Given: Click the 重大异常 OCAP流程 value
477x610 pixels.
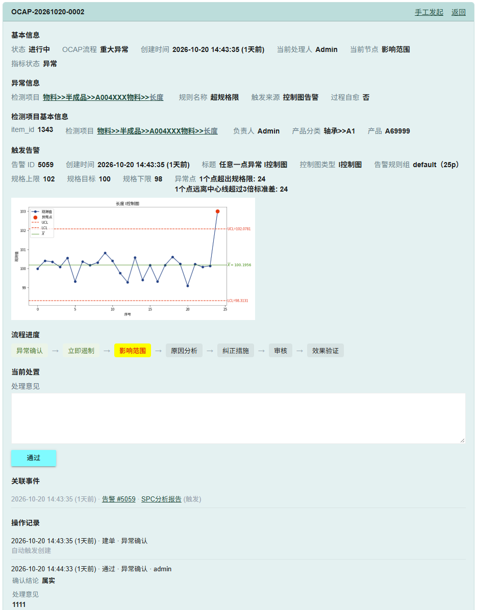Looking at the screenshot, I should point(114,49).
